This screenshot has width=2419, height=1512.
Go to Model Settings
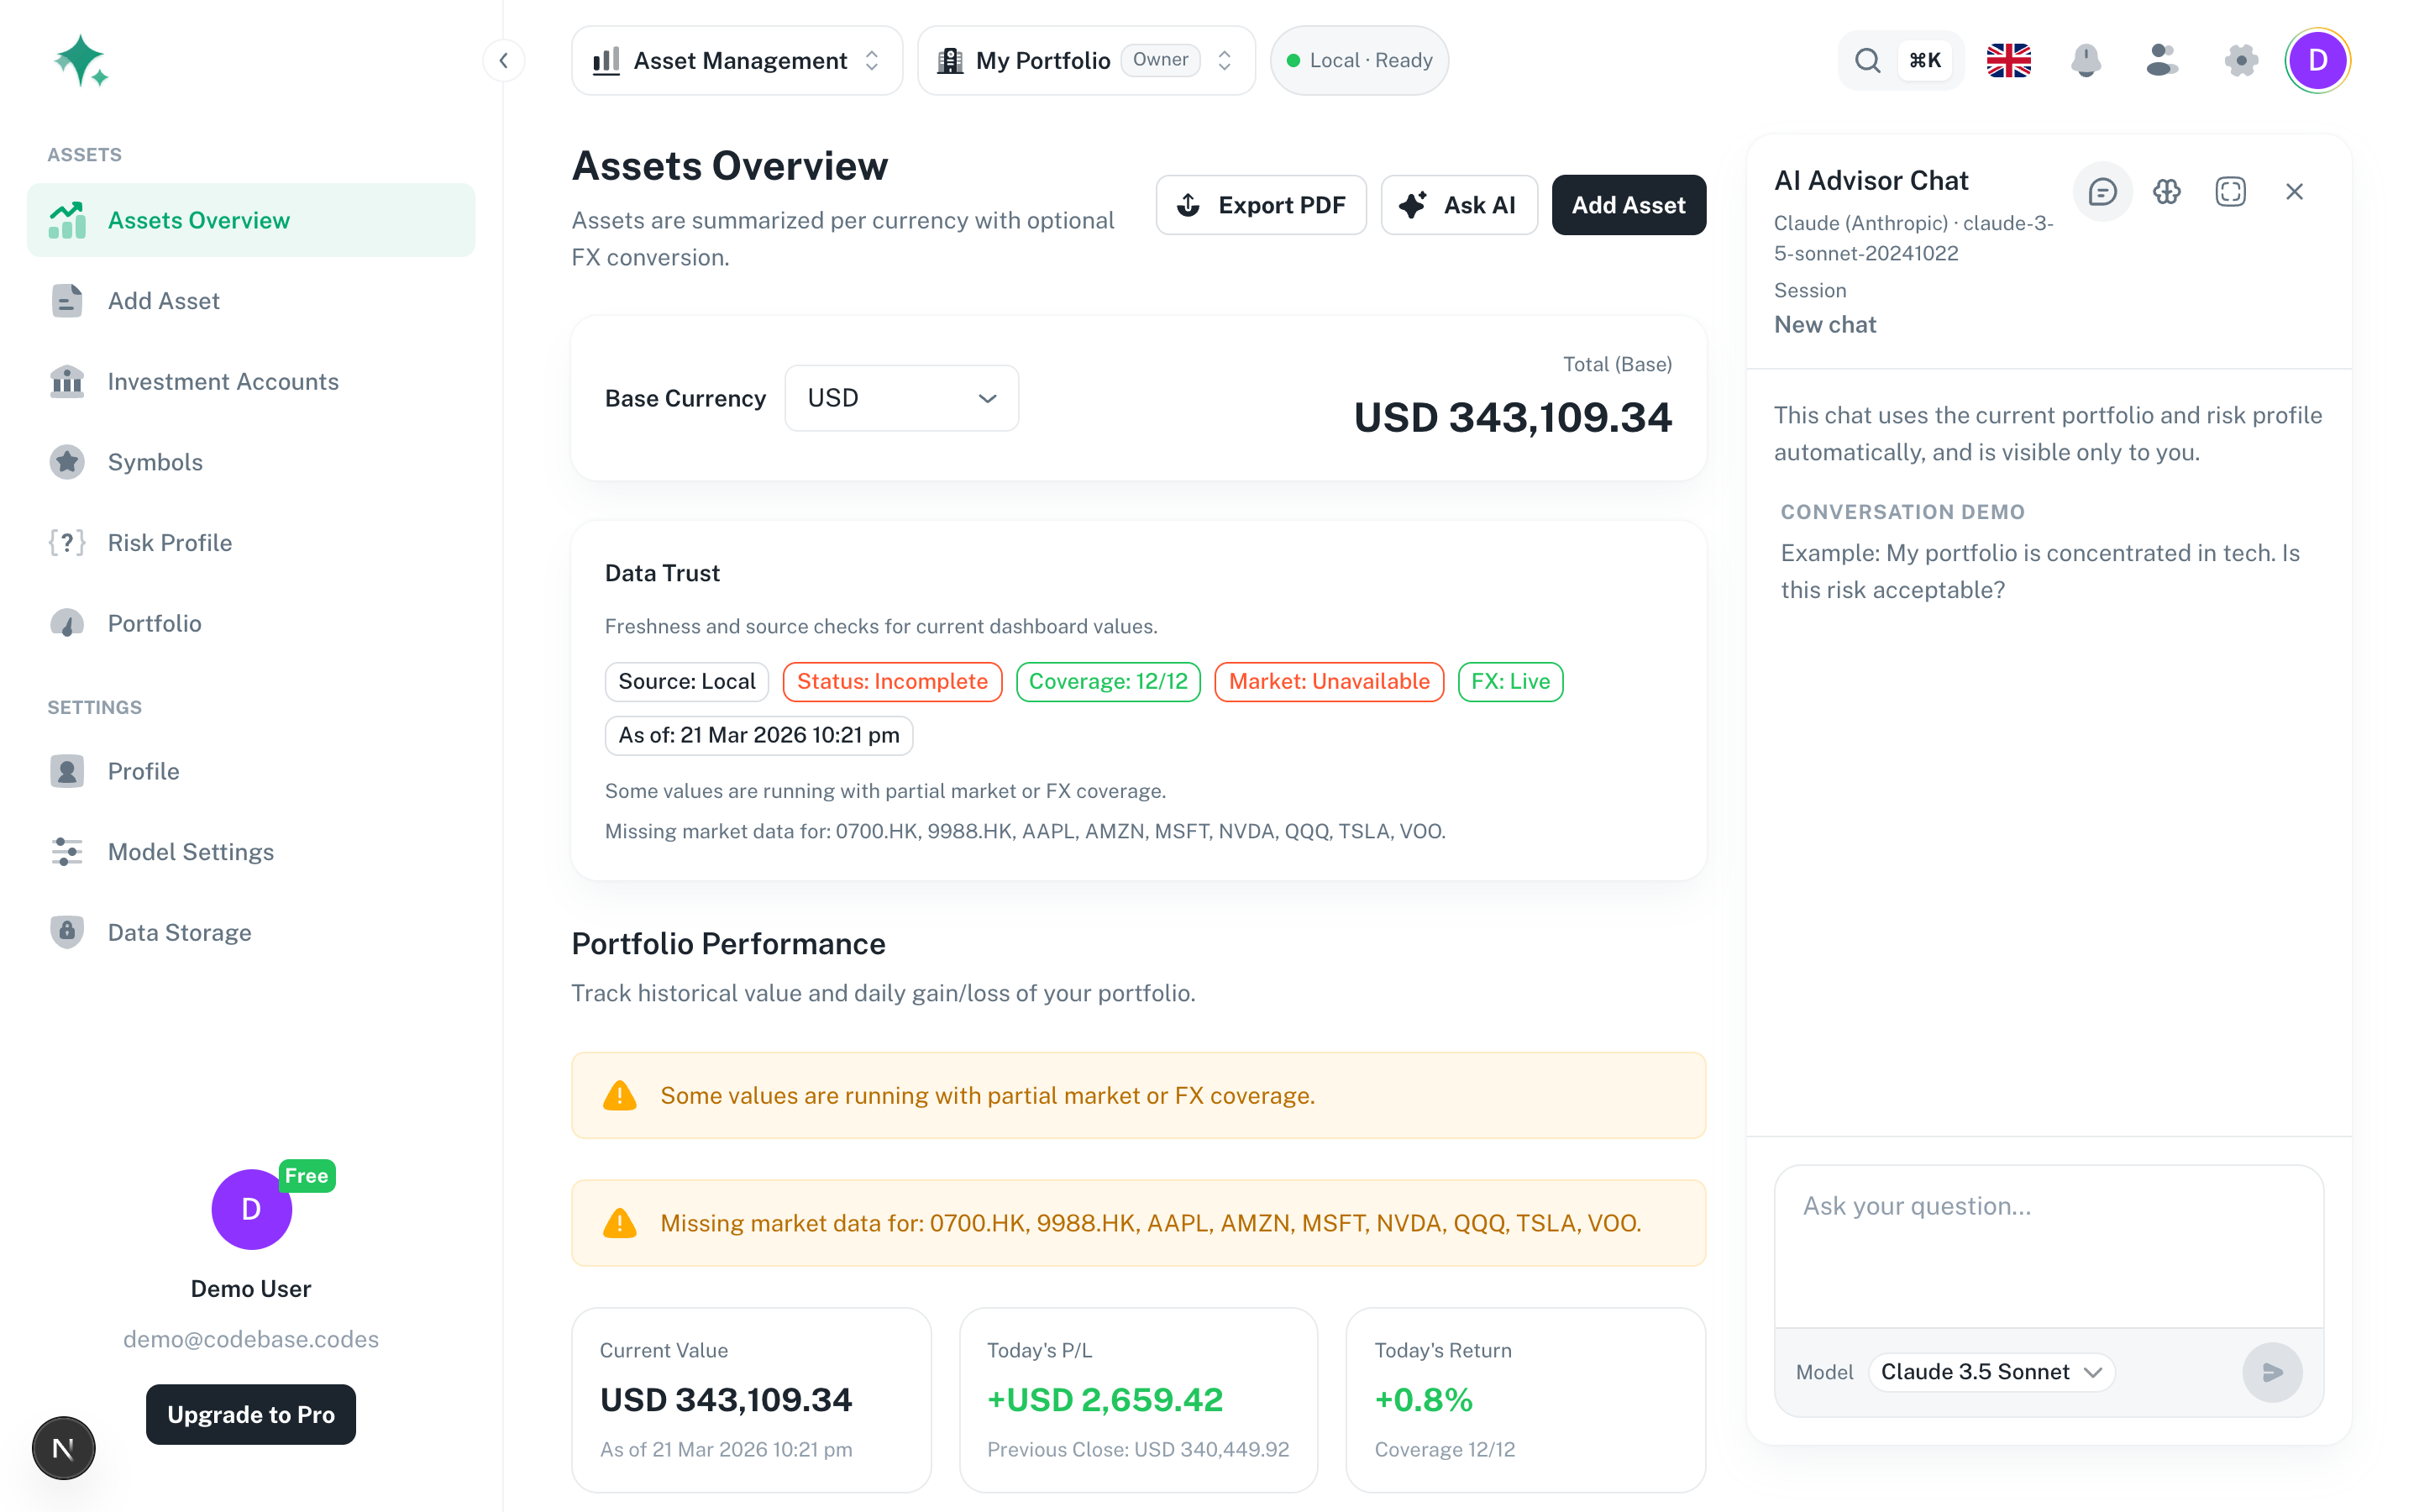coord(191,851)
